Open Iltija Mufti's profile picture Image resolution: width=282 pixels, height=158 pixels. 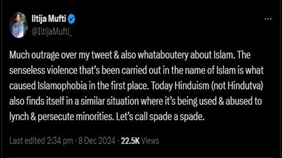point(18,25)
